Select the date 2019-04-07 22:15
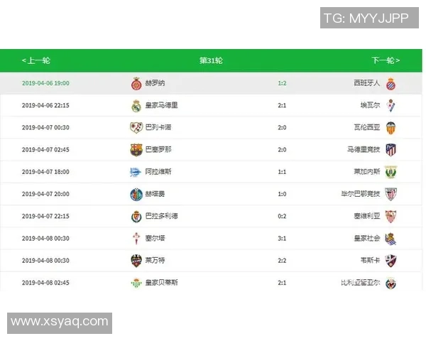 (45, 216)
